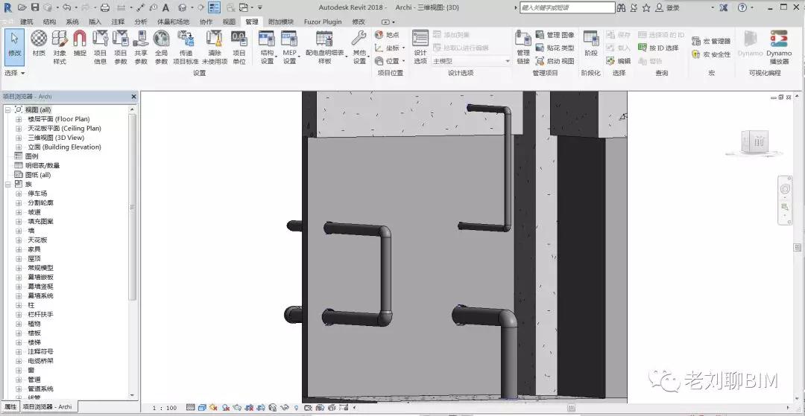The height and width of the screenshot is (416, 805).
Task: Open the Fuzor Plugin ribbon tab
Action: [323, 22]
